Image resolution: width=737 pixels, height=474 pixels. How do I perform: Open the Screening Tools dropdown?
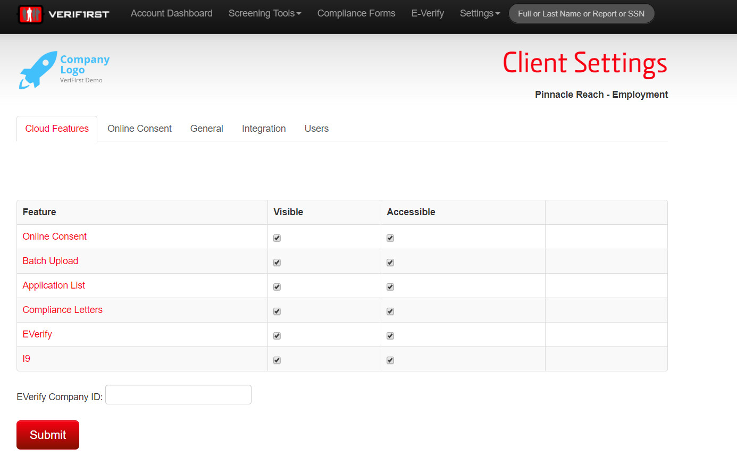tap(264, 13)
